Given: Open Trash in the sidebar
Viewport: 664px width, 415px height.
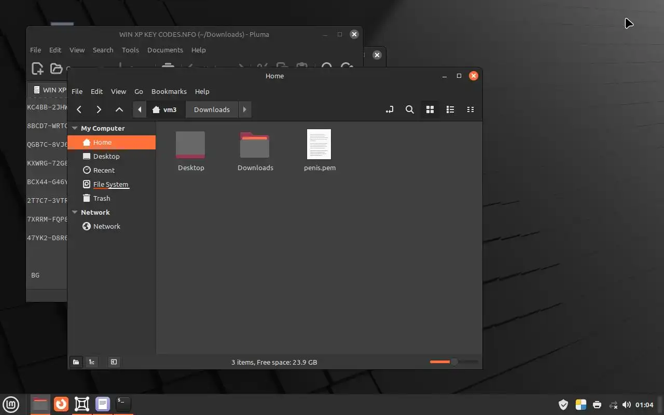Looking at the screenshot, I should (x=112, y=198).
